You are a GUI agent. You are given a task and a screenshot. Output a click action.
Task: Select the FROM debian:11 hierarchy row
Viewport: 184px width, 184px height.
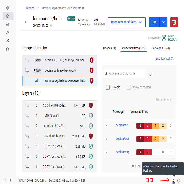60,60
